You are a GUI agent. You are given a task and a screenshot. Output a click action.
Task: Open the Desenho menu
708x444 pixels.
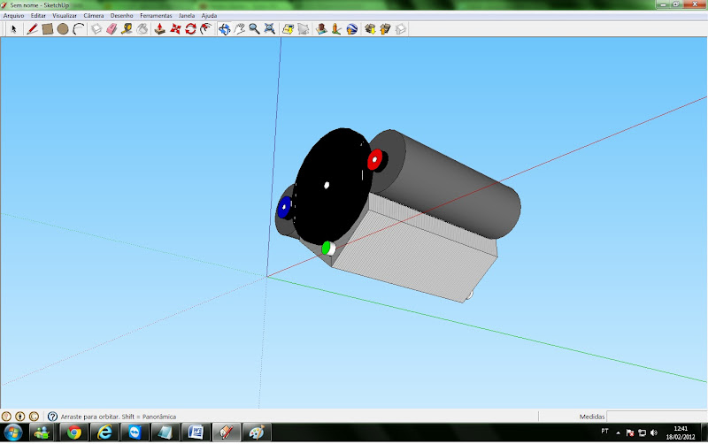(x=122, y=15)
